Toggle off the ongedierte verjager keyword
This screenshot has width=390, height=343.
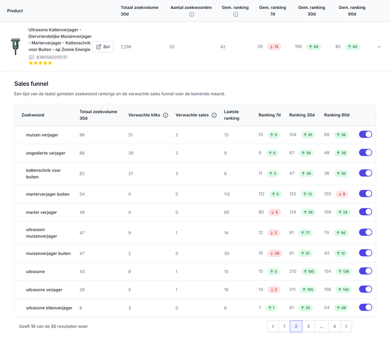click(x=365, y=153)
